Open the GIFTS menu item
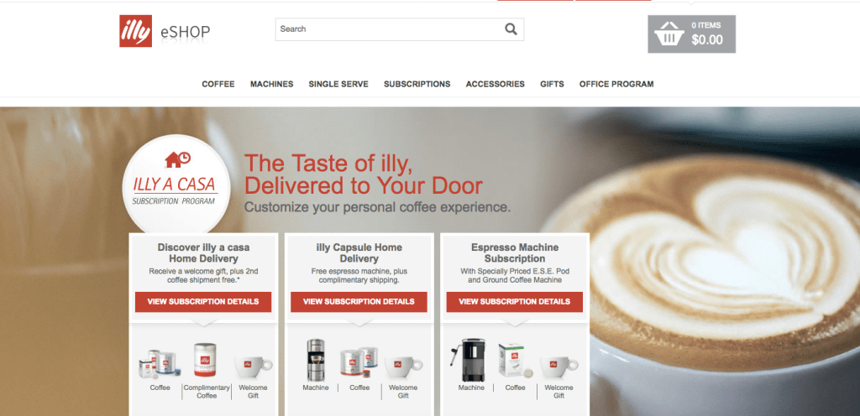This screenshot has width=860, height=416. coord(552,85)
